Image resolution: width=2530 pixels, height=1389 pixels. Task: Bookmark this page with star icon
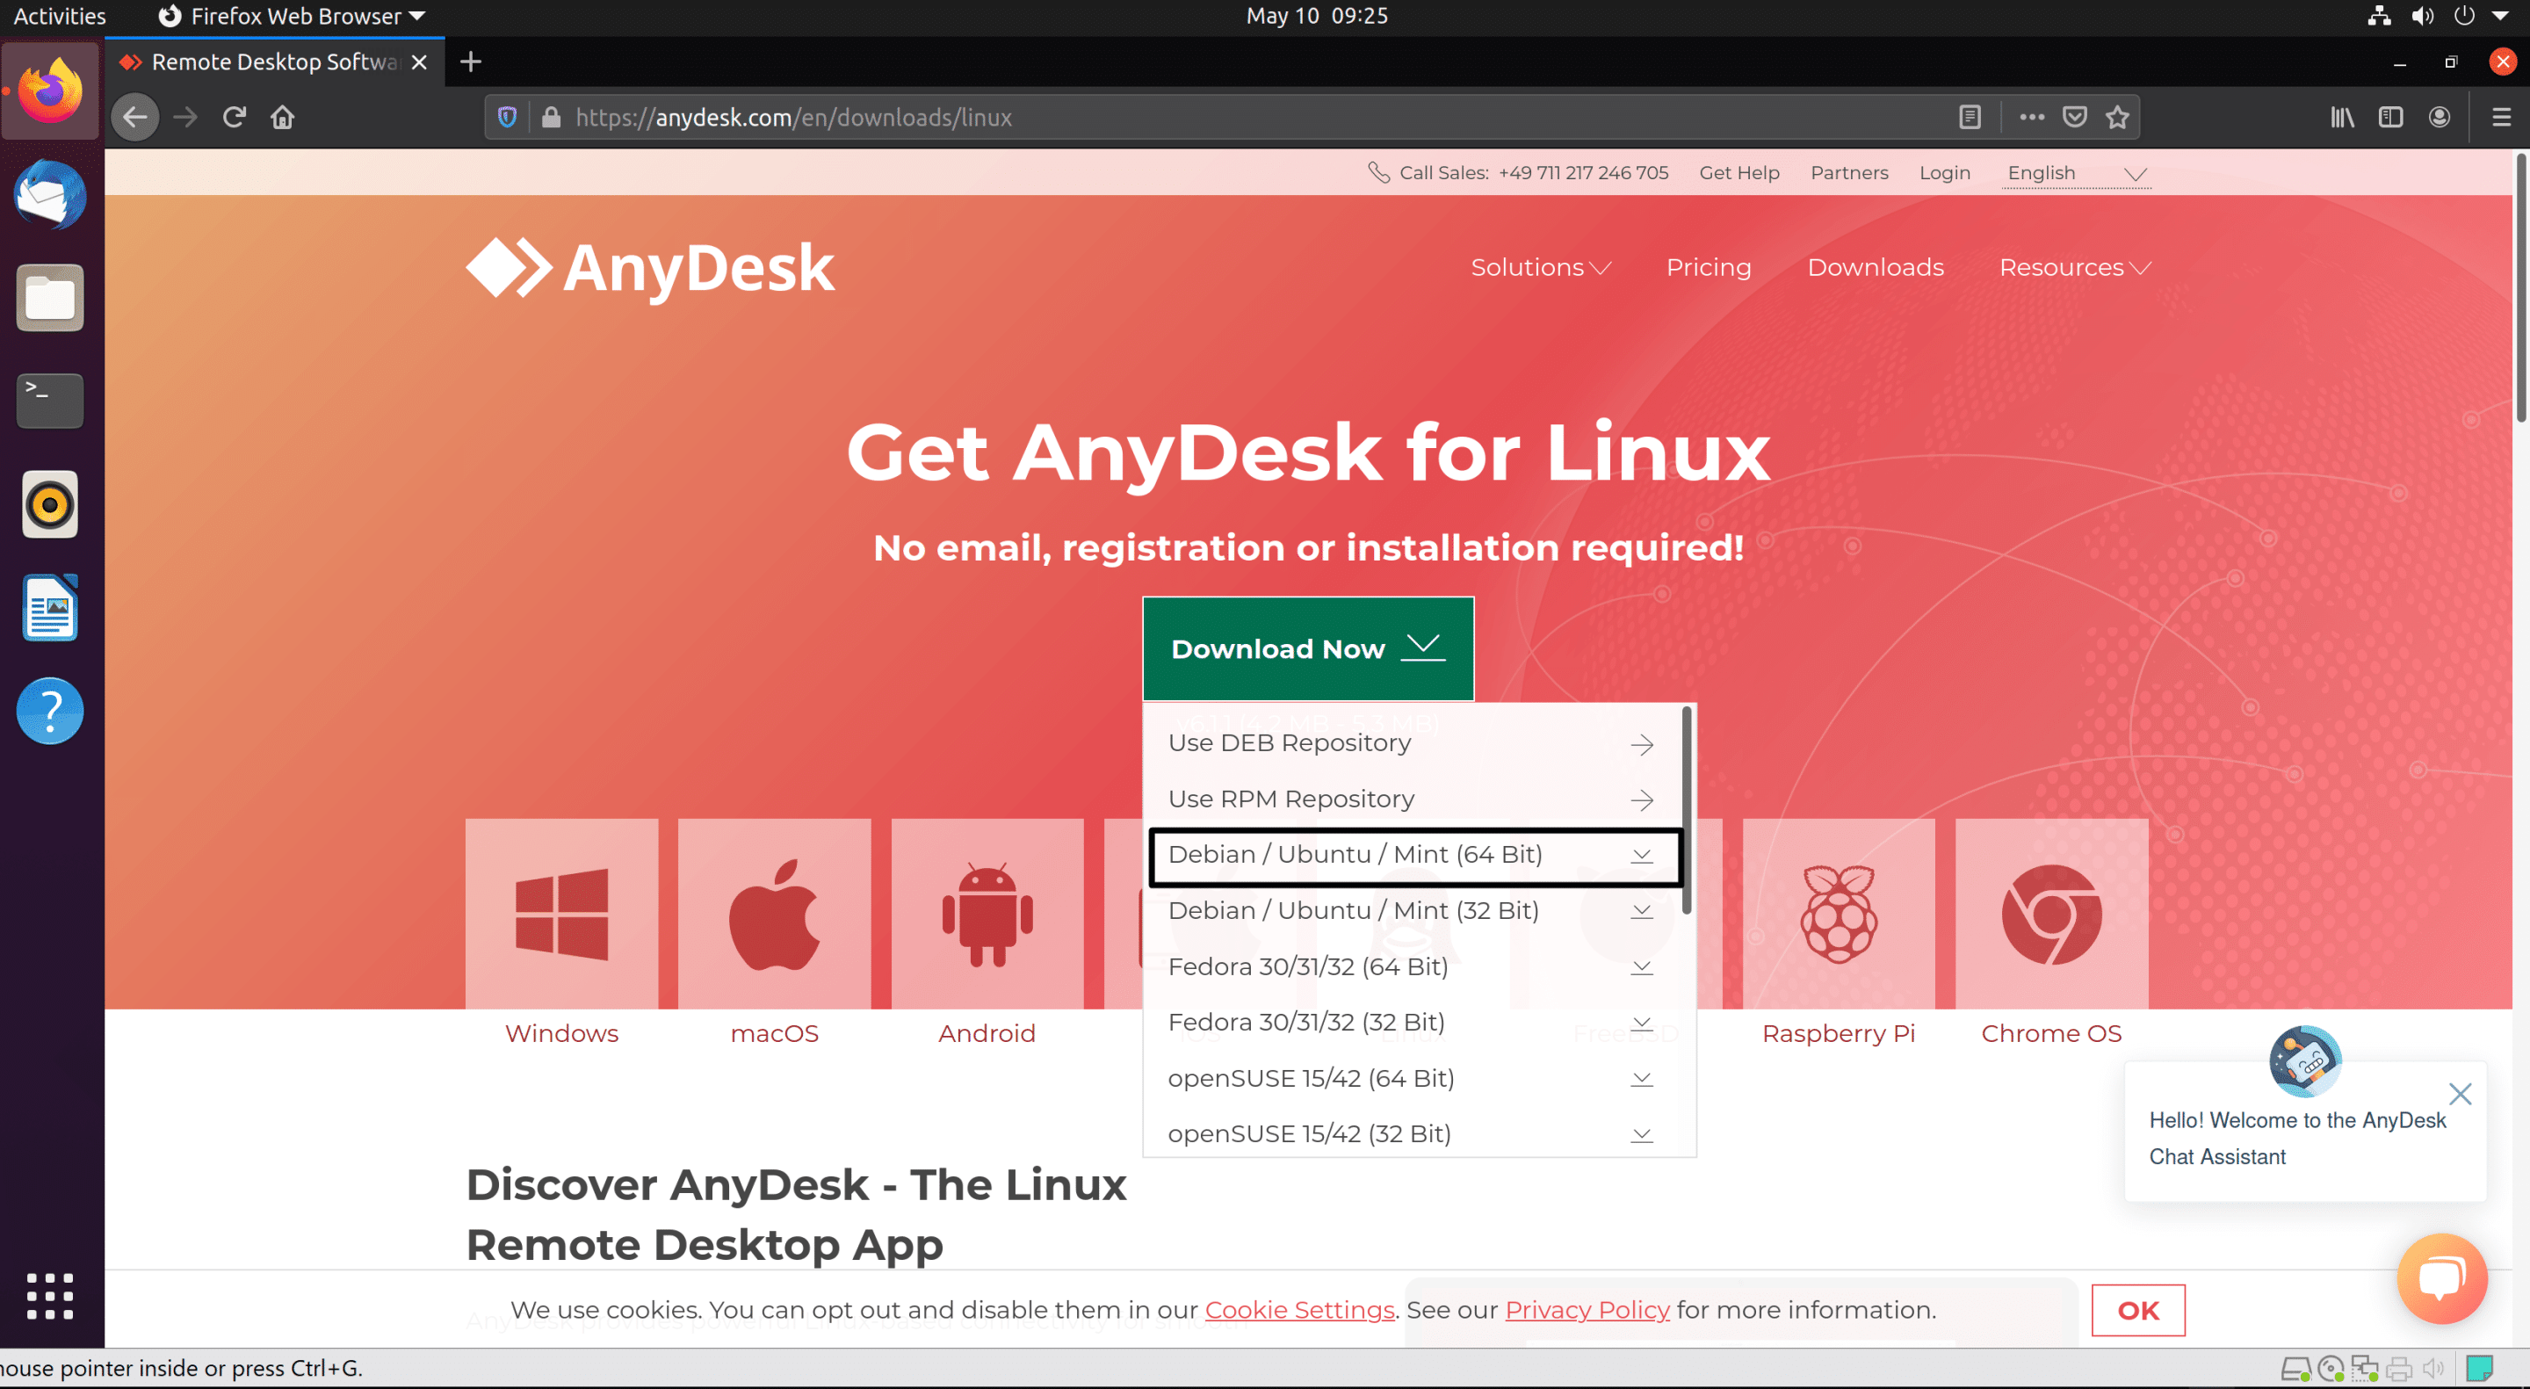point(2116,117)
